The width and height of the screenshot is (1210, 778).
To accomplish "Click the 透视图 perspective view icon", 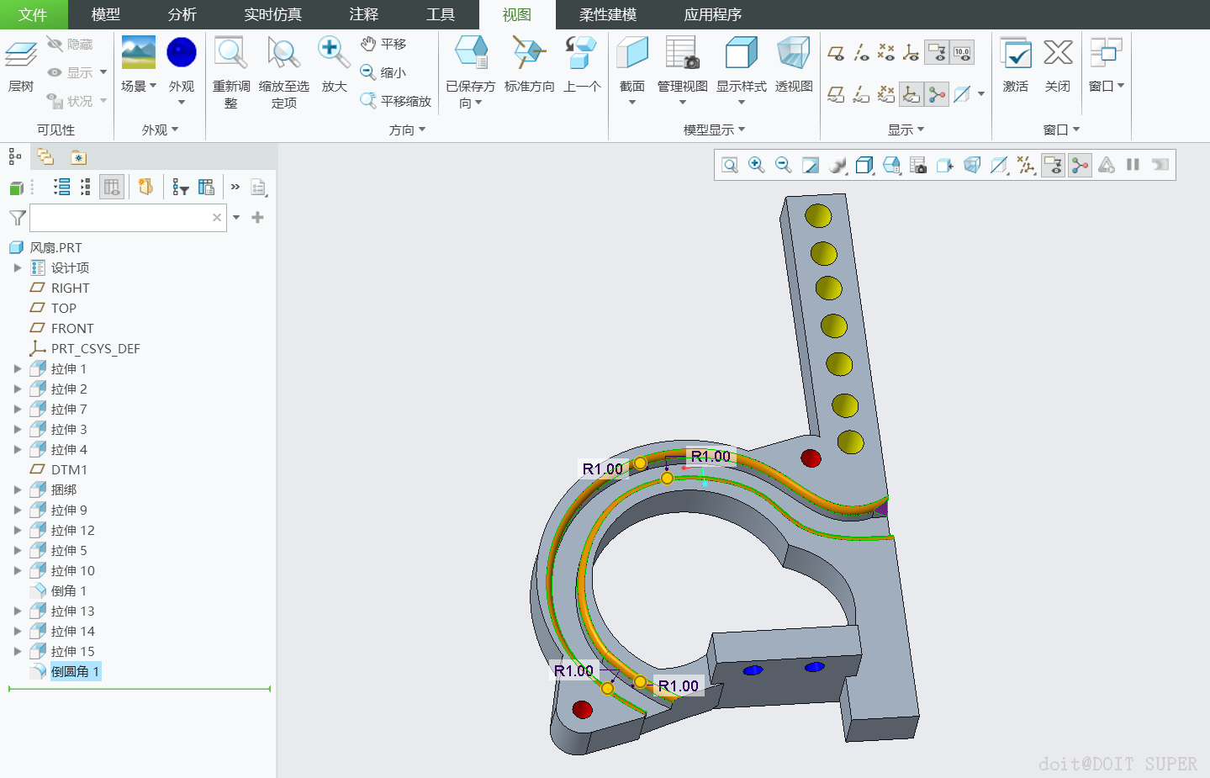I will click(x=793, y=54).
